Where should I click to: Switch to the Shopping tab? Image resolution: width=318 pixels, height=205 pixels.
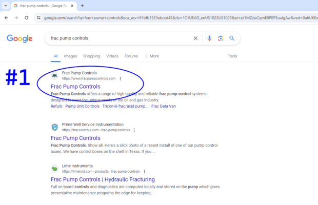pos(91,56)
